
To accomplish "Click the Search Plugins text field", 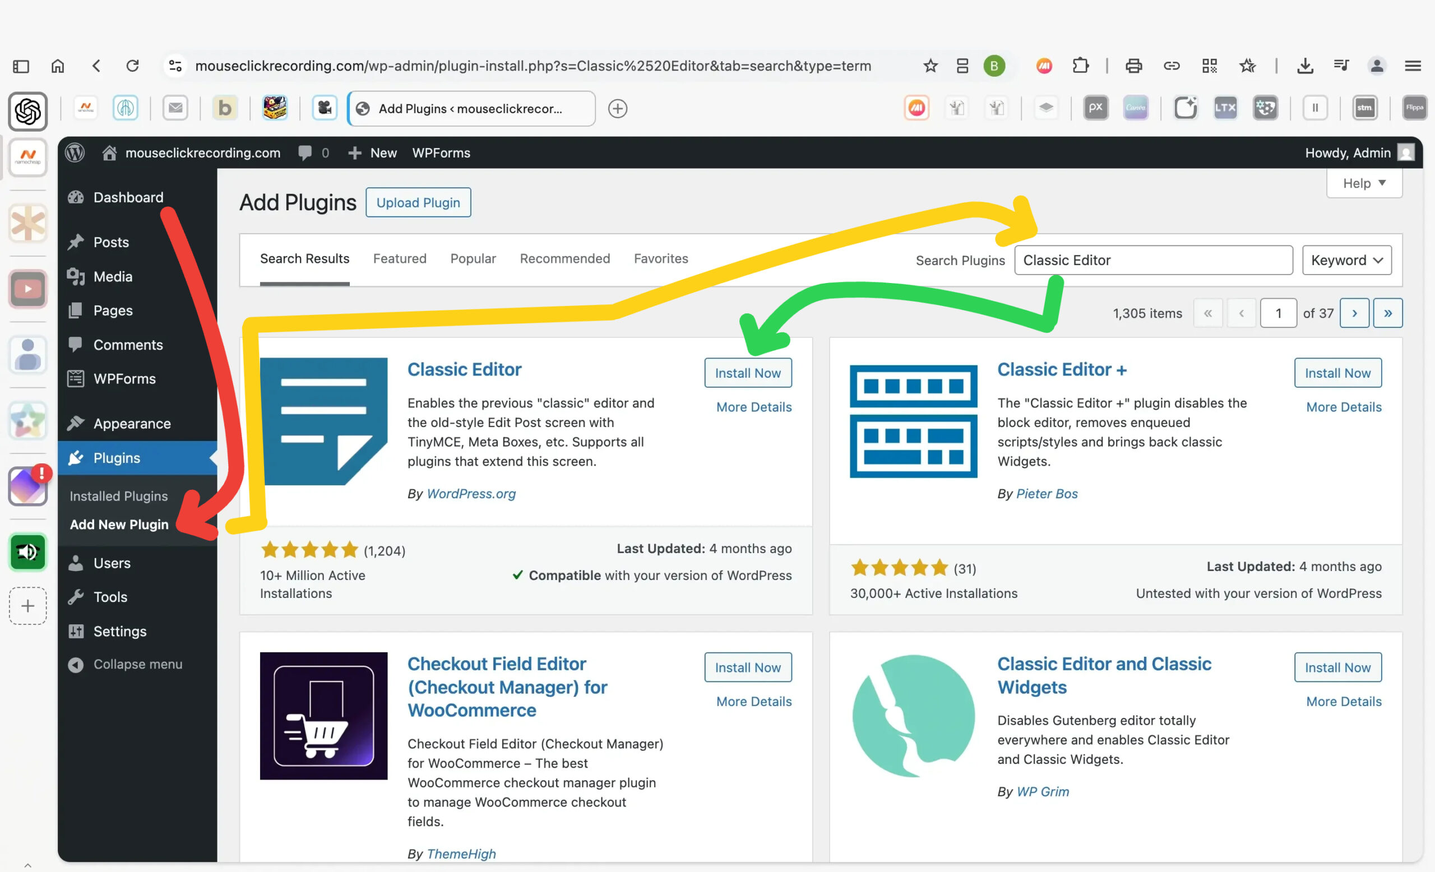I will click(1153, 260).
